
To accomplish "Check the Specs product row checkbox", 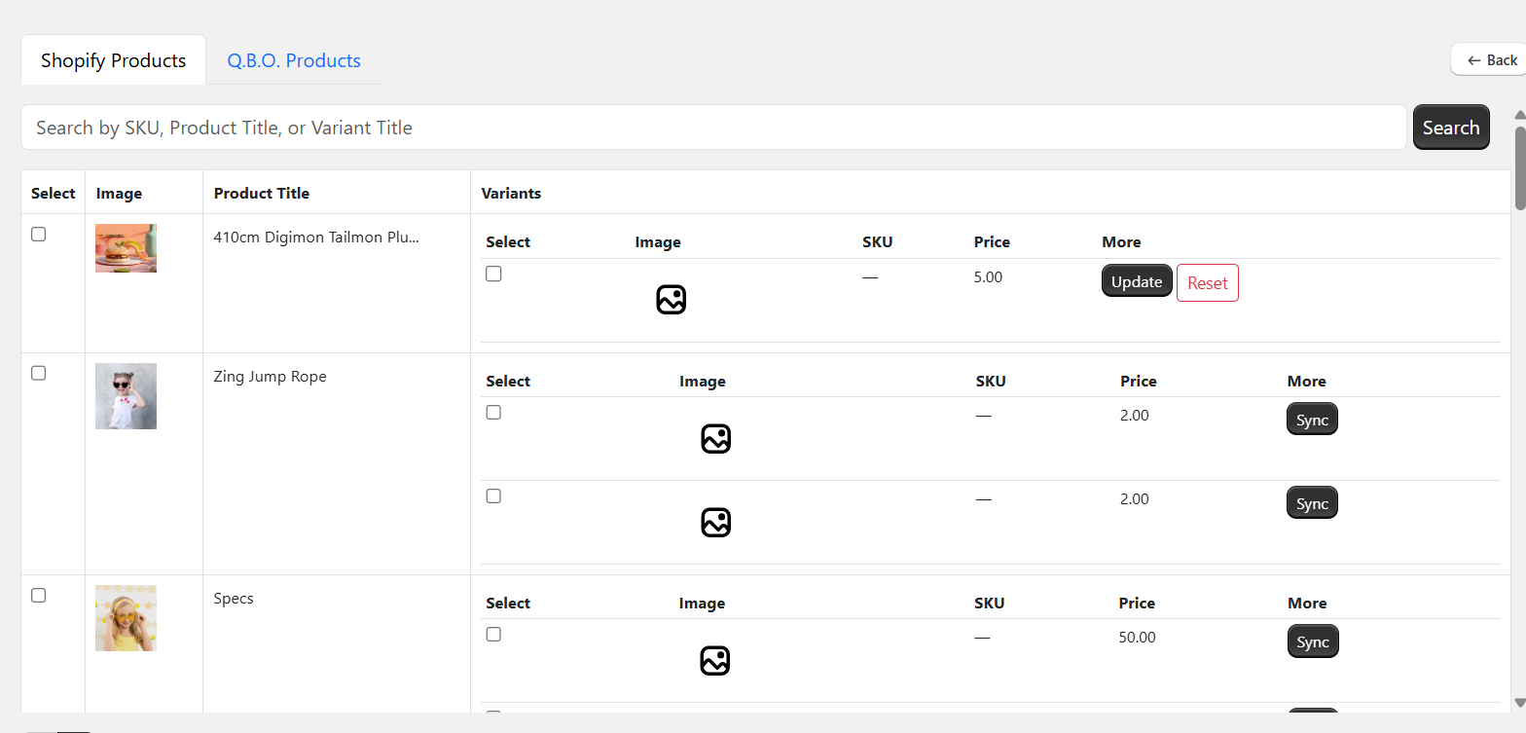I will (x=39, y=595).
